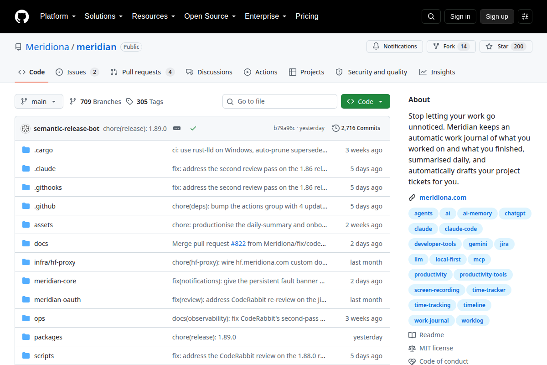Screen dimensions: 547x365
Task: Go to the GitHub homepage logo
Action: coord(21,16)
